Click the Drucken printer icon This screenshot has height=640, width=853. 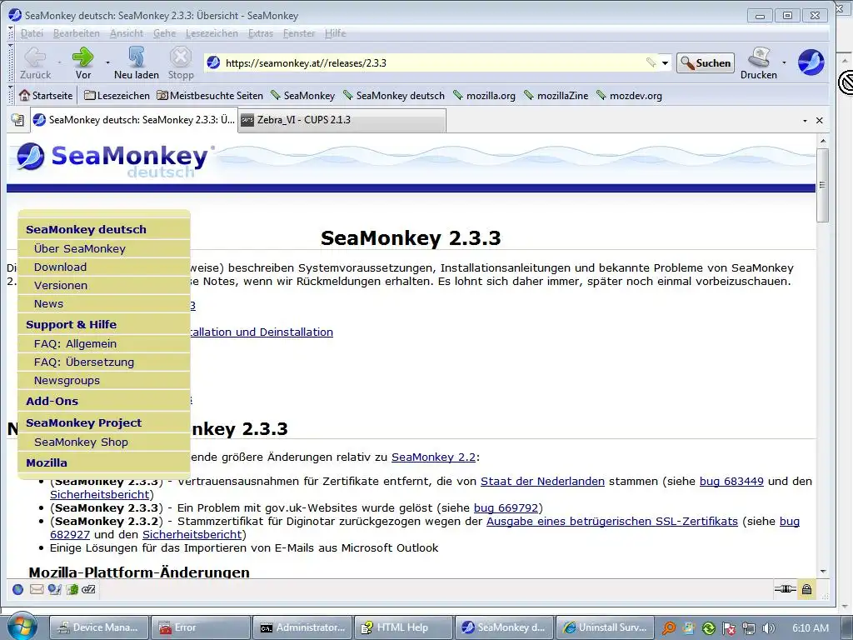pyautogui.click(x=758, y=57)
